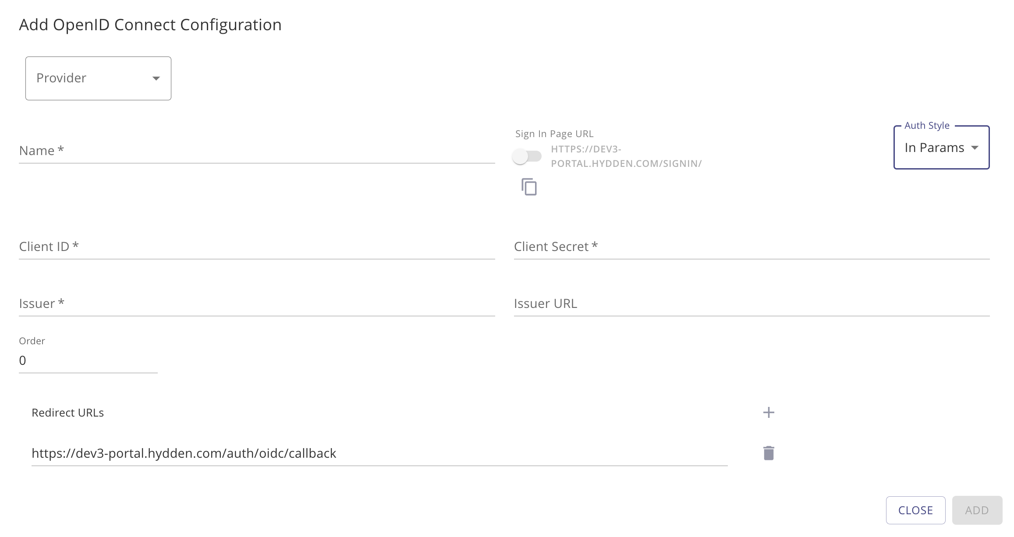Open the Provider dropdown
1014x537 pixels.
[x=98, y=78]
